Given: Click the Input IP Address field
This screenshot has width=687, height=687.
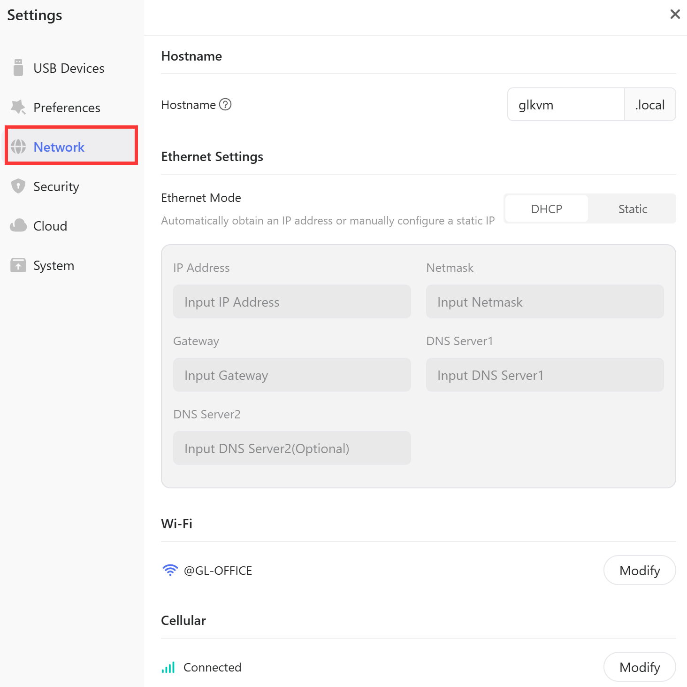Looking at the screenshot, I should (292, 301).
